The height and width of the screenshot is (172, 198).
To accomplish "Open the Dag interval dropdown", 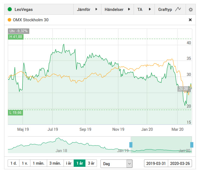I will (x=116, y=164).
